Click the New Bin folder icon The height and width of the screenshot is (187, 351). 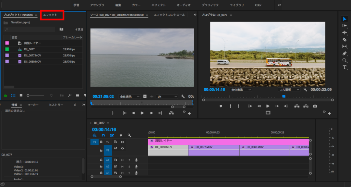(77, 95)
